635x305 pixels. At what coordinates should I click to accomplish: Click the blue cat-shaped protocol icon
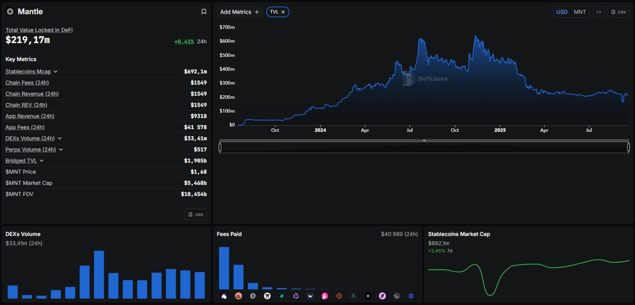click(411, 296)
